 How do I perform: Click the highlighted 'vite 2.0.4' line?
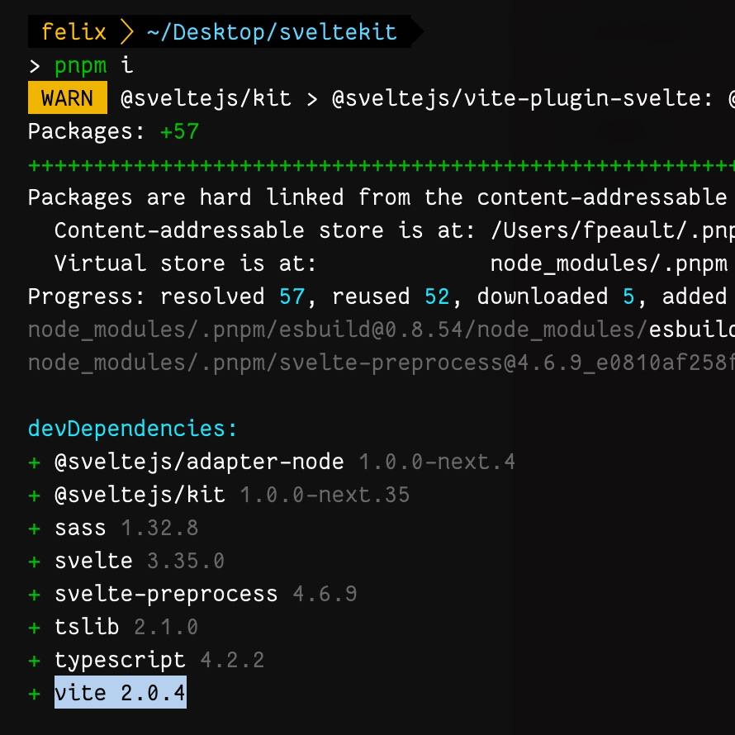click(x=121, y=692)
